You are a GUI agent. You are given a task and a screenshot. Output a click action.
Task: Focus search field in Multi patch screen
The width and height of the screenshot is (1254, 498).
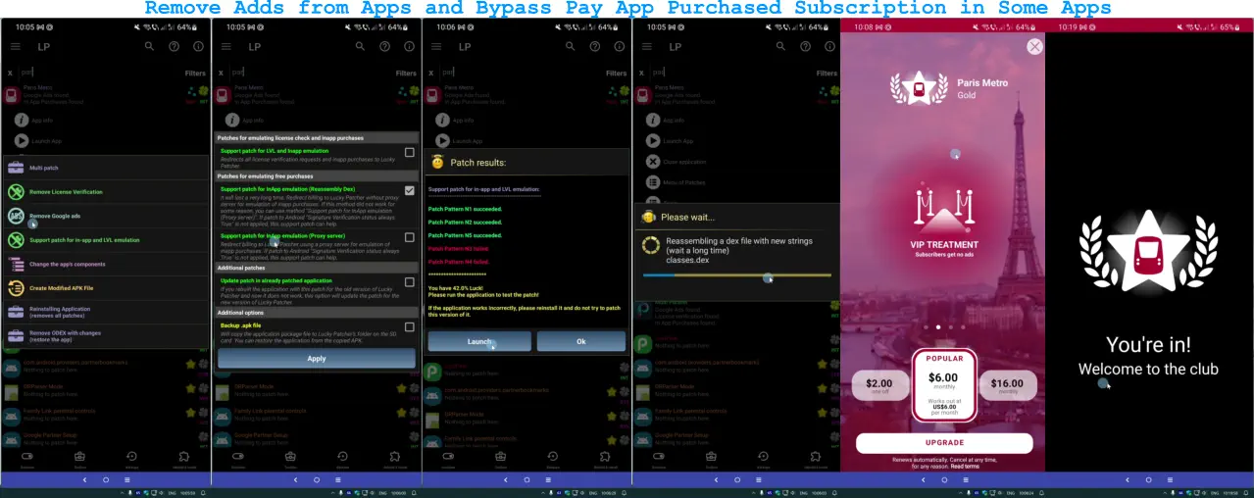(98, 73)
